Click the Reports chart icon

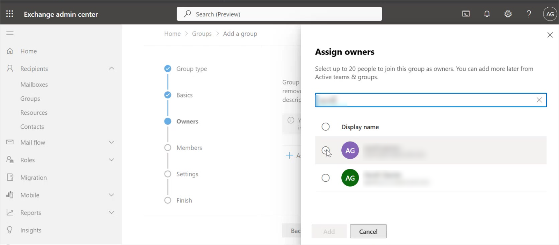[x=10, y=212]
